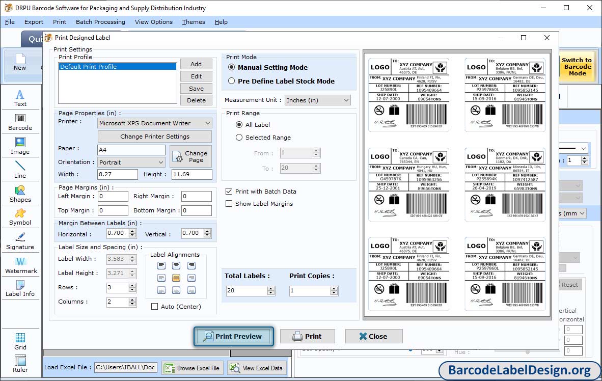Select the Barcode tool icon
This screenshot has width=602, height=381.
[20, 122]
